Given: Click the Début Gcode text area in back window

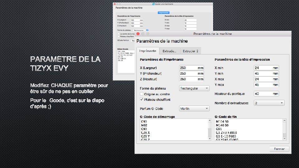Looking at the screenshot, I should (x=126, y=62).
